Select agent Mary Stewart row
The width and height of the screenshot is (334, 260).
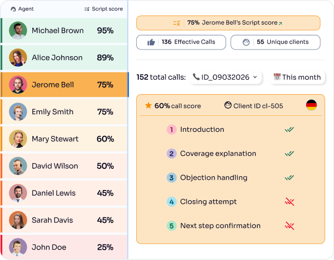tap(64, 139)
